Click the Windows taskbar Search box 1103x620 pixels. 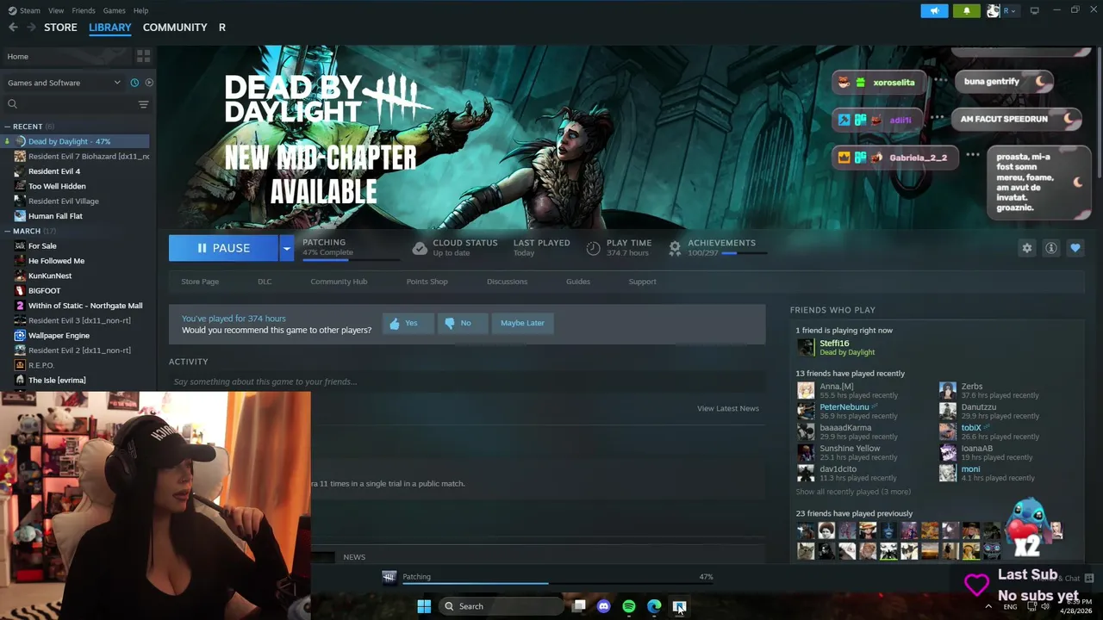point(502,606)
